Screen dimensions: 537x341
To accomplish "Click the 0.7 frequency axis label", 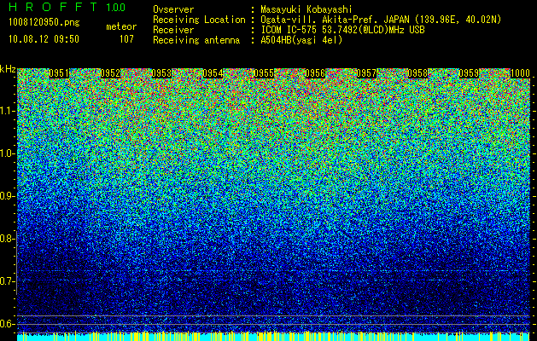I will [7, 281].
